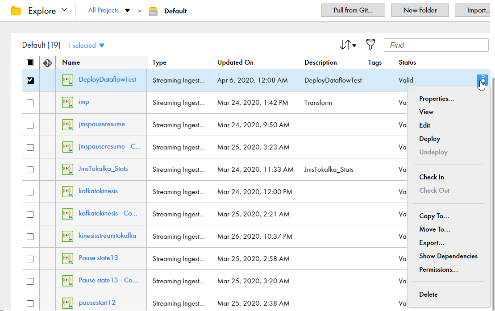Click the icon beside kafkatokinesis - Co...
495x311 pixels.
67,214
